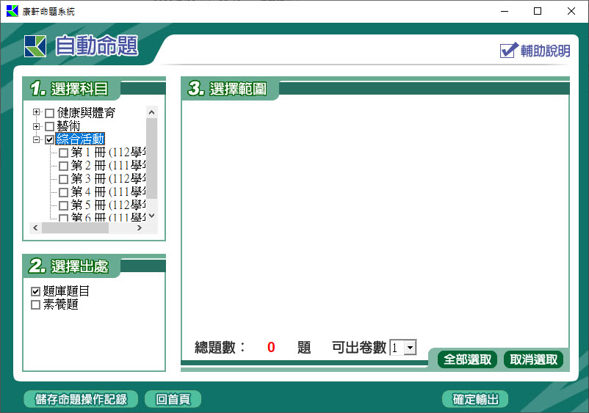Check the 健康與體育 subject checkbox

point(49,114)
